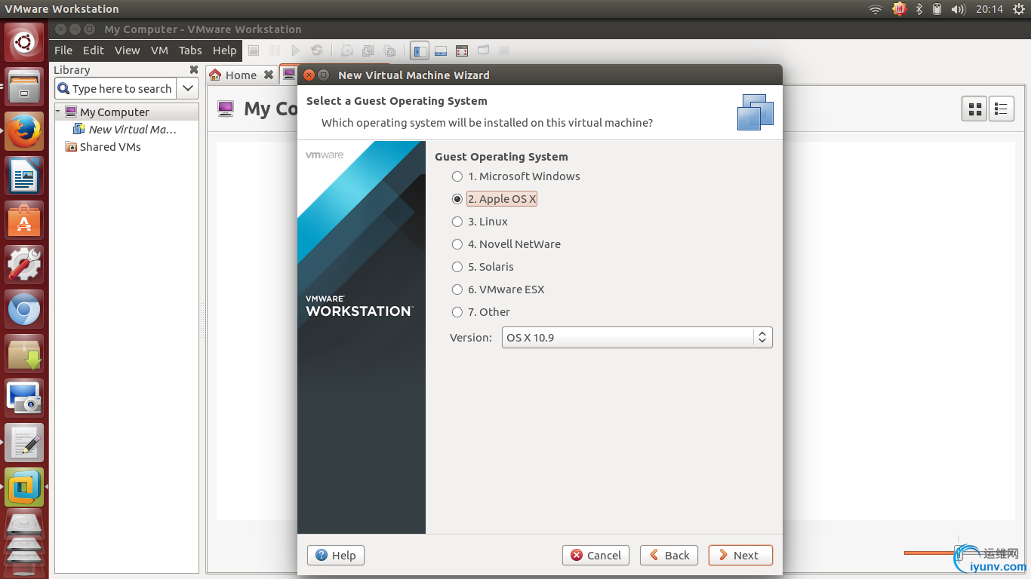Screen dimensions: 1031x579
Task: Open the package installer launcher icon
Action: coord(24,353)
